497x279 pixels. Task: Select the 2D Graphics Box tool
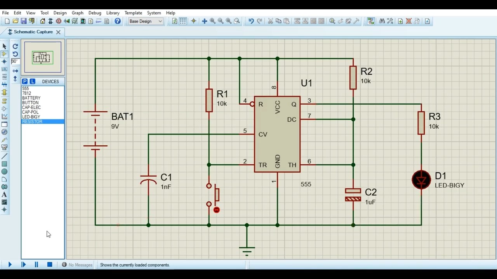pyautogui.click(x=4, y=164)
